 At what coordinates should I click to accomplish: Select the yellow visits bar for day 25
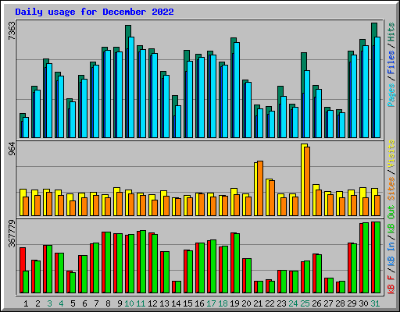coord(303,179)
